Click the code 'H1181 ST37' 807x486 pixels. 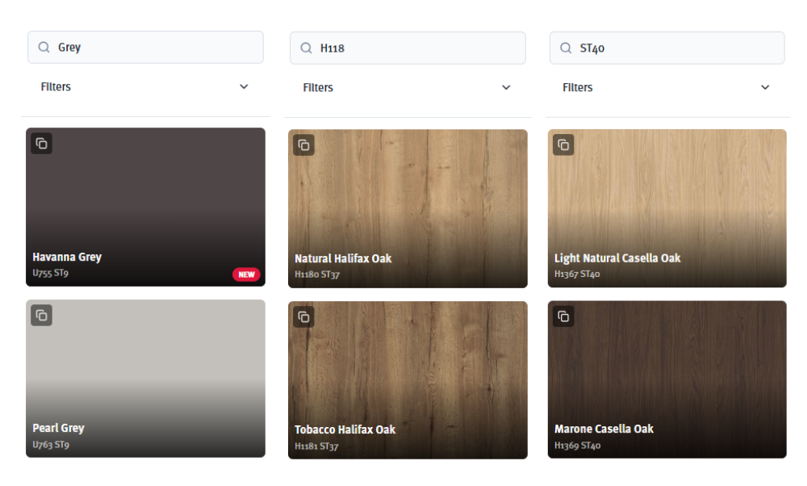point(316,446)
